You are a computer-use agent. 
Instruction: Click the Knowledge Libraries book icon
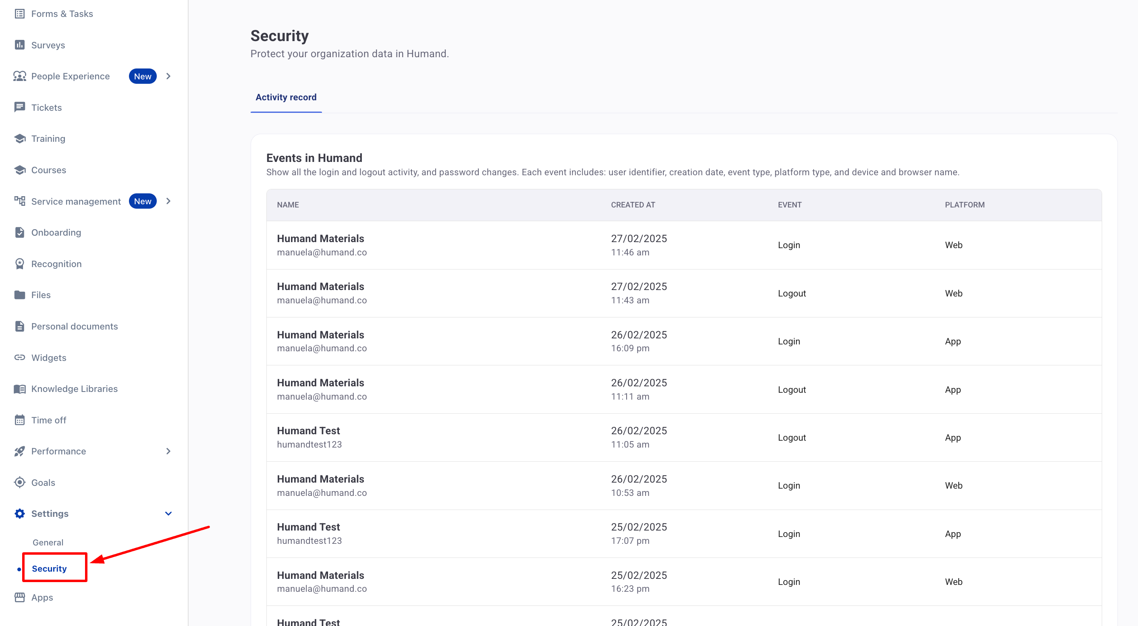19,388
